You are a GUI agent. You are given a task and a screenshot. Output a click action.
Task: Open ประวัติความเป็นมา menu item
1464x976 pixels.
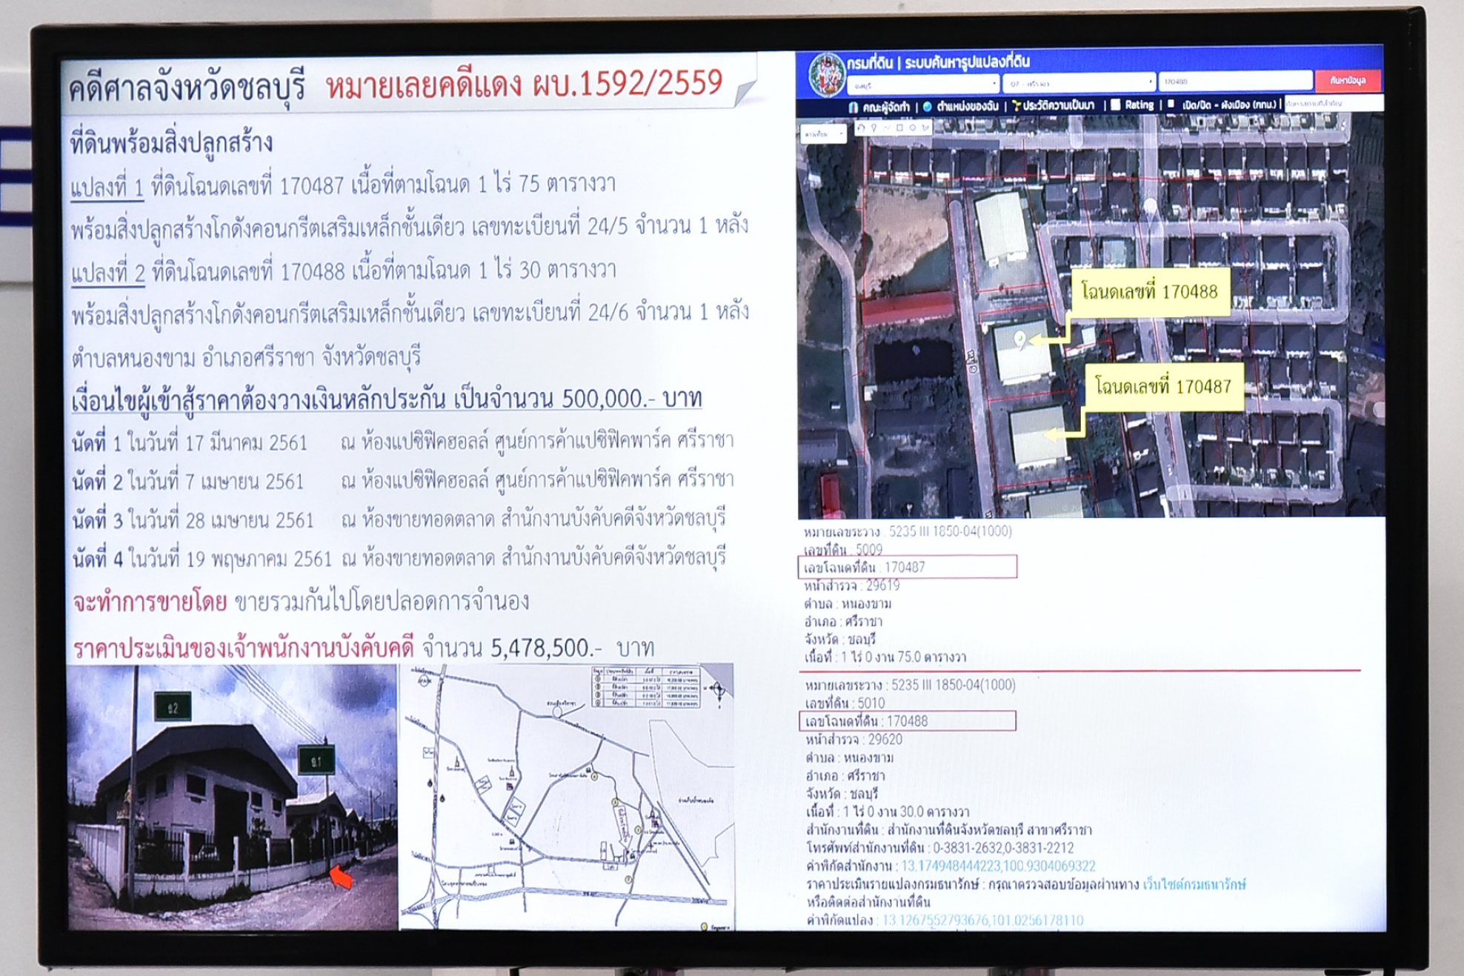[x=1058, y=105]
